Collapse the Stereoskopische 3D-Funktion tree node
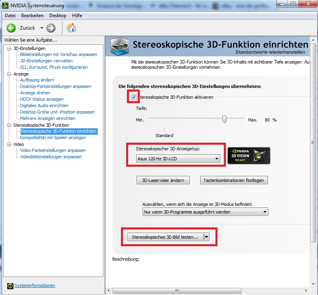 point(9,125)
